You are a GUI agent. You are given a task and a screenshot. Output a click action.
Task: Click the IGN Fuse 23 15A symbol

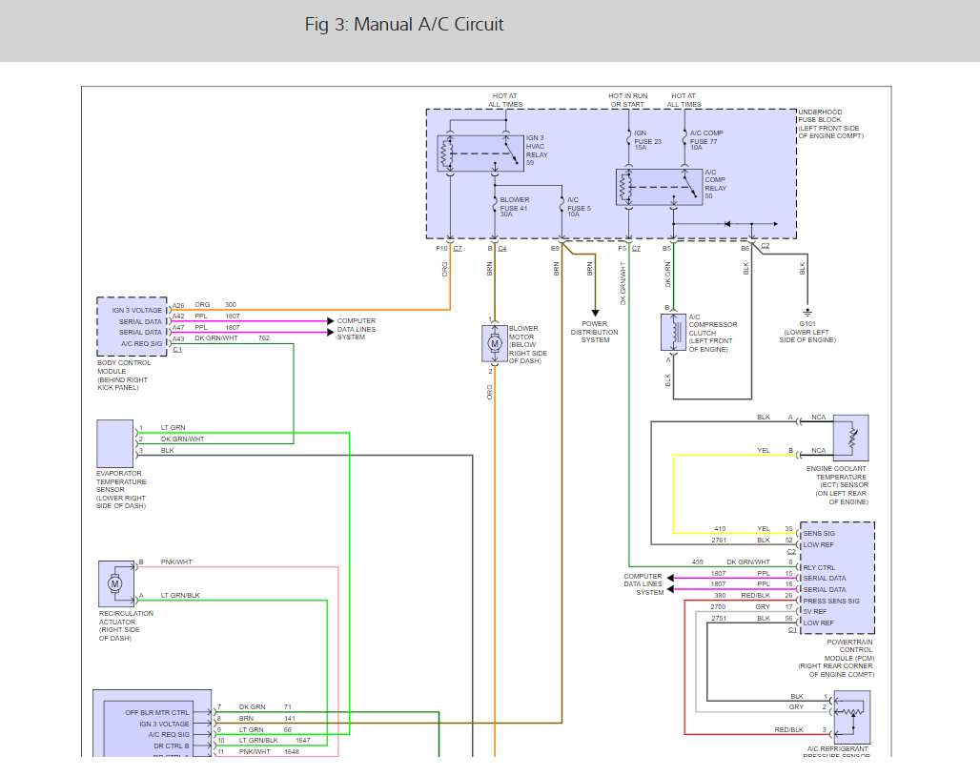(x=629, y=138)
